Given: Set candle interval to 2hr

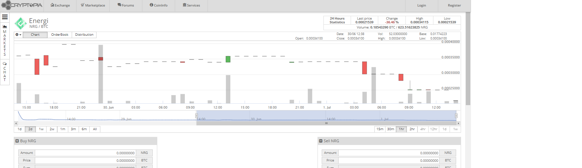Looking at the screenshot, I should 412,129.
